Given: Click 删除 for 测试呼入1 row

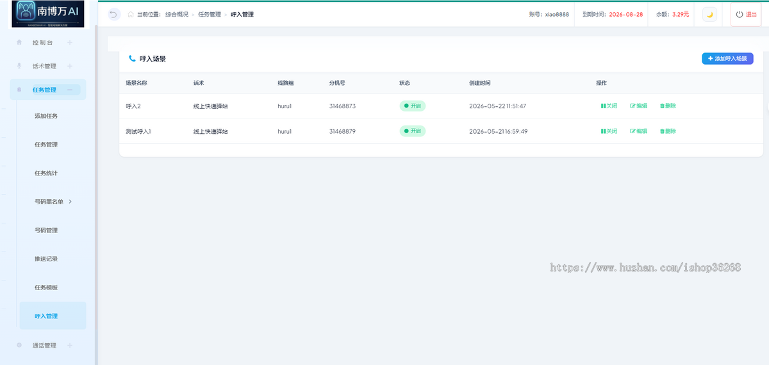Looking at the screenshot, I should pyautogui.click(x=668, y=131).
